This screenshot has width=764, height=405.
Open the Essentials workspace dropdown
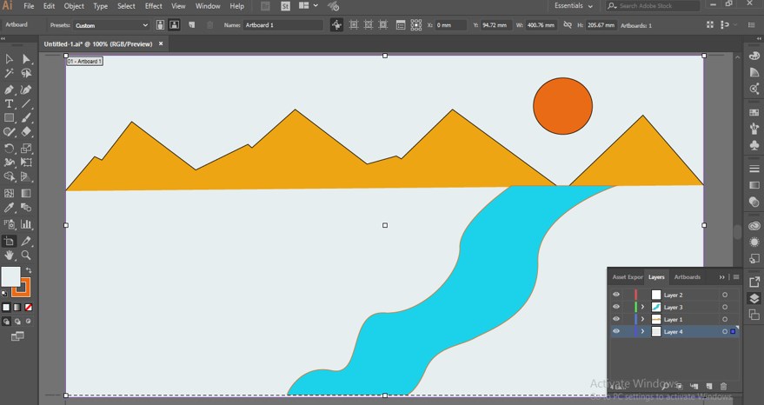click(x=574, y=6)
